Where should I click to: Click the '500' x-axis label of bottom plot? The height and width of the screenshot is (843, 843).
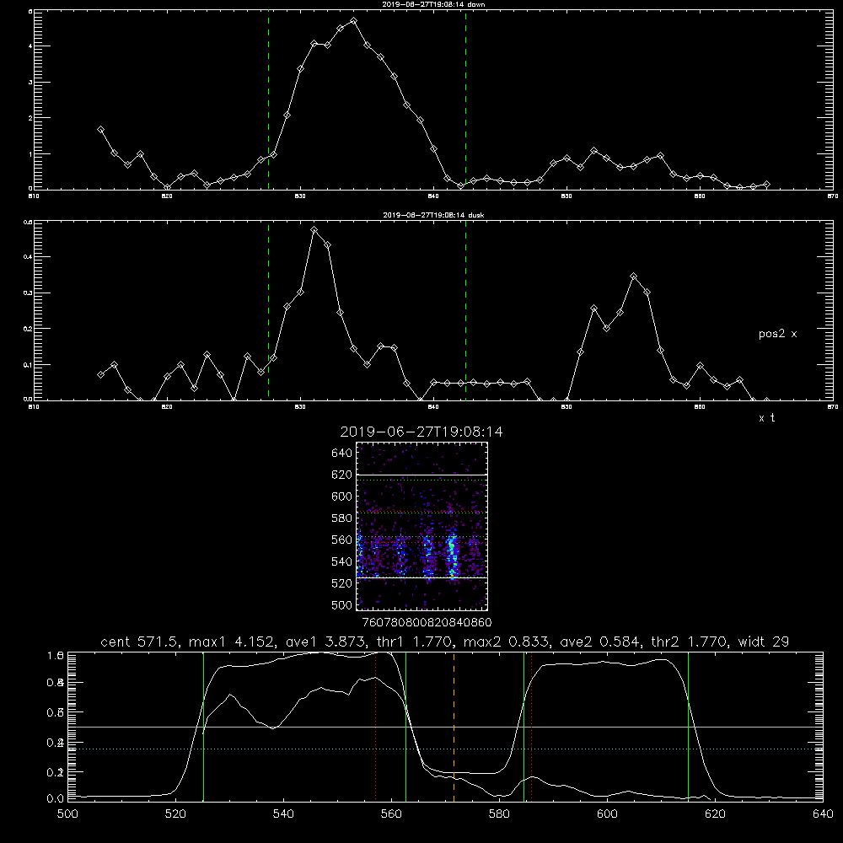click(67, 814)
